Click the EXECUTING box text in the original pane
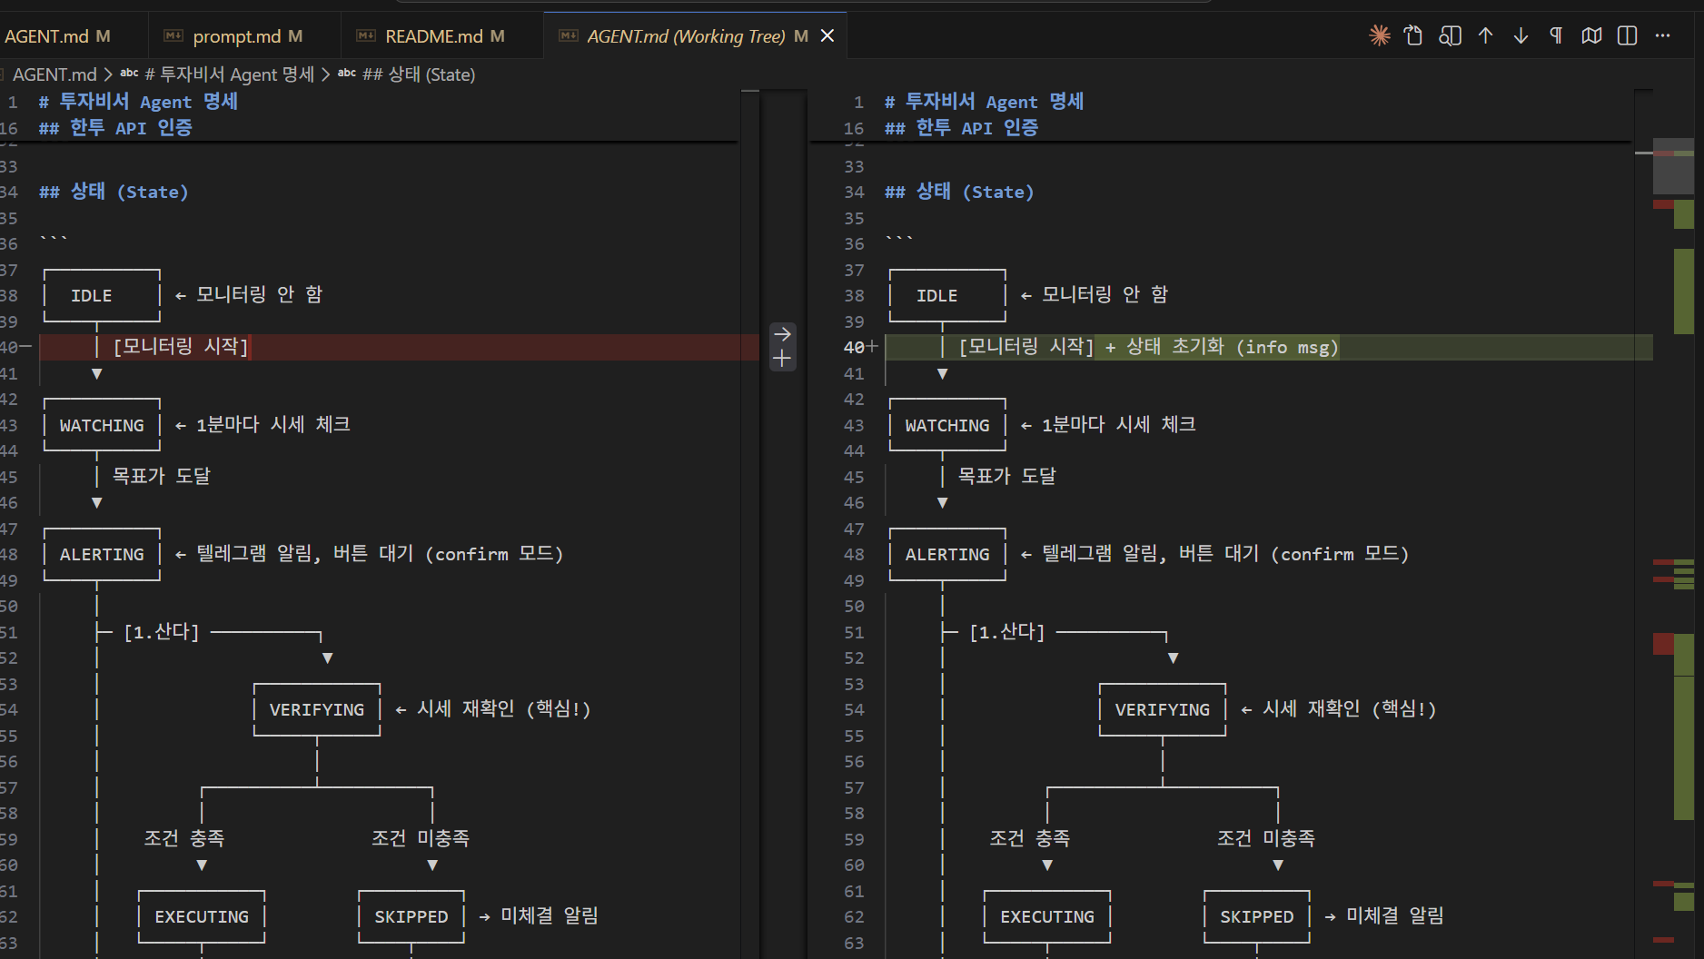1704x959 pixels. 202,916
